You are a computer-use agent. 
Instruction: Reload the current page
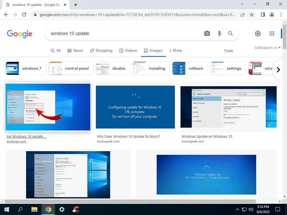[x=24, y=15]
